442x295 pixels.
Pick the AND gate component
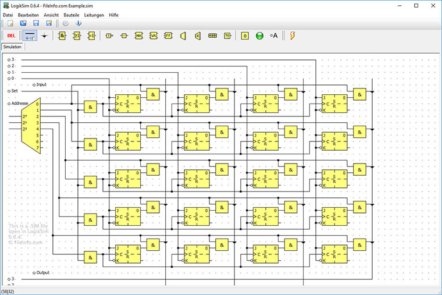pos(62,35)
